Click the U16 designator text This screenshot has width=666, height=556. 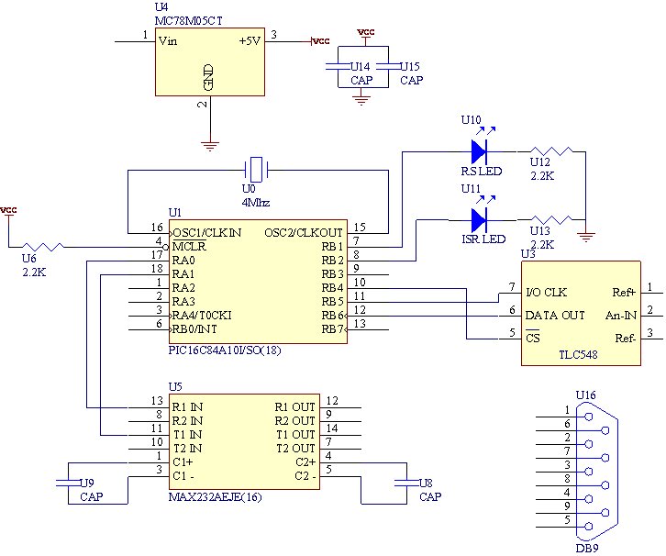(x=585, y=395)
